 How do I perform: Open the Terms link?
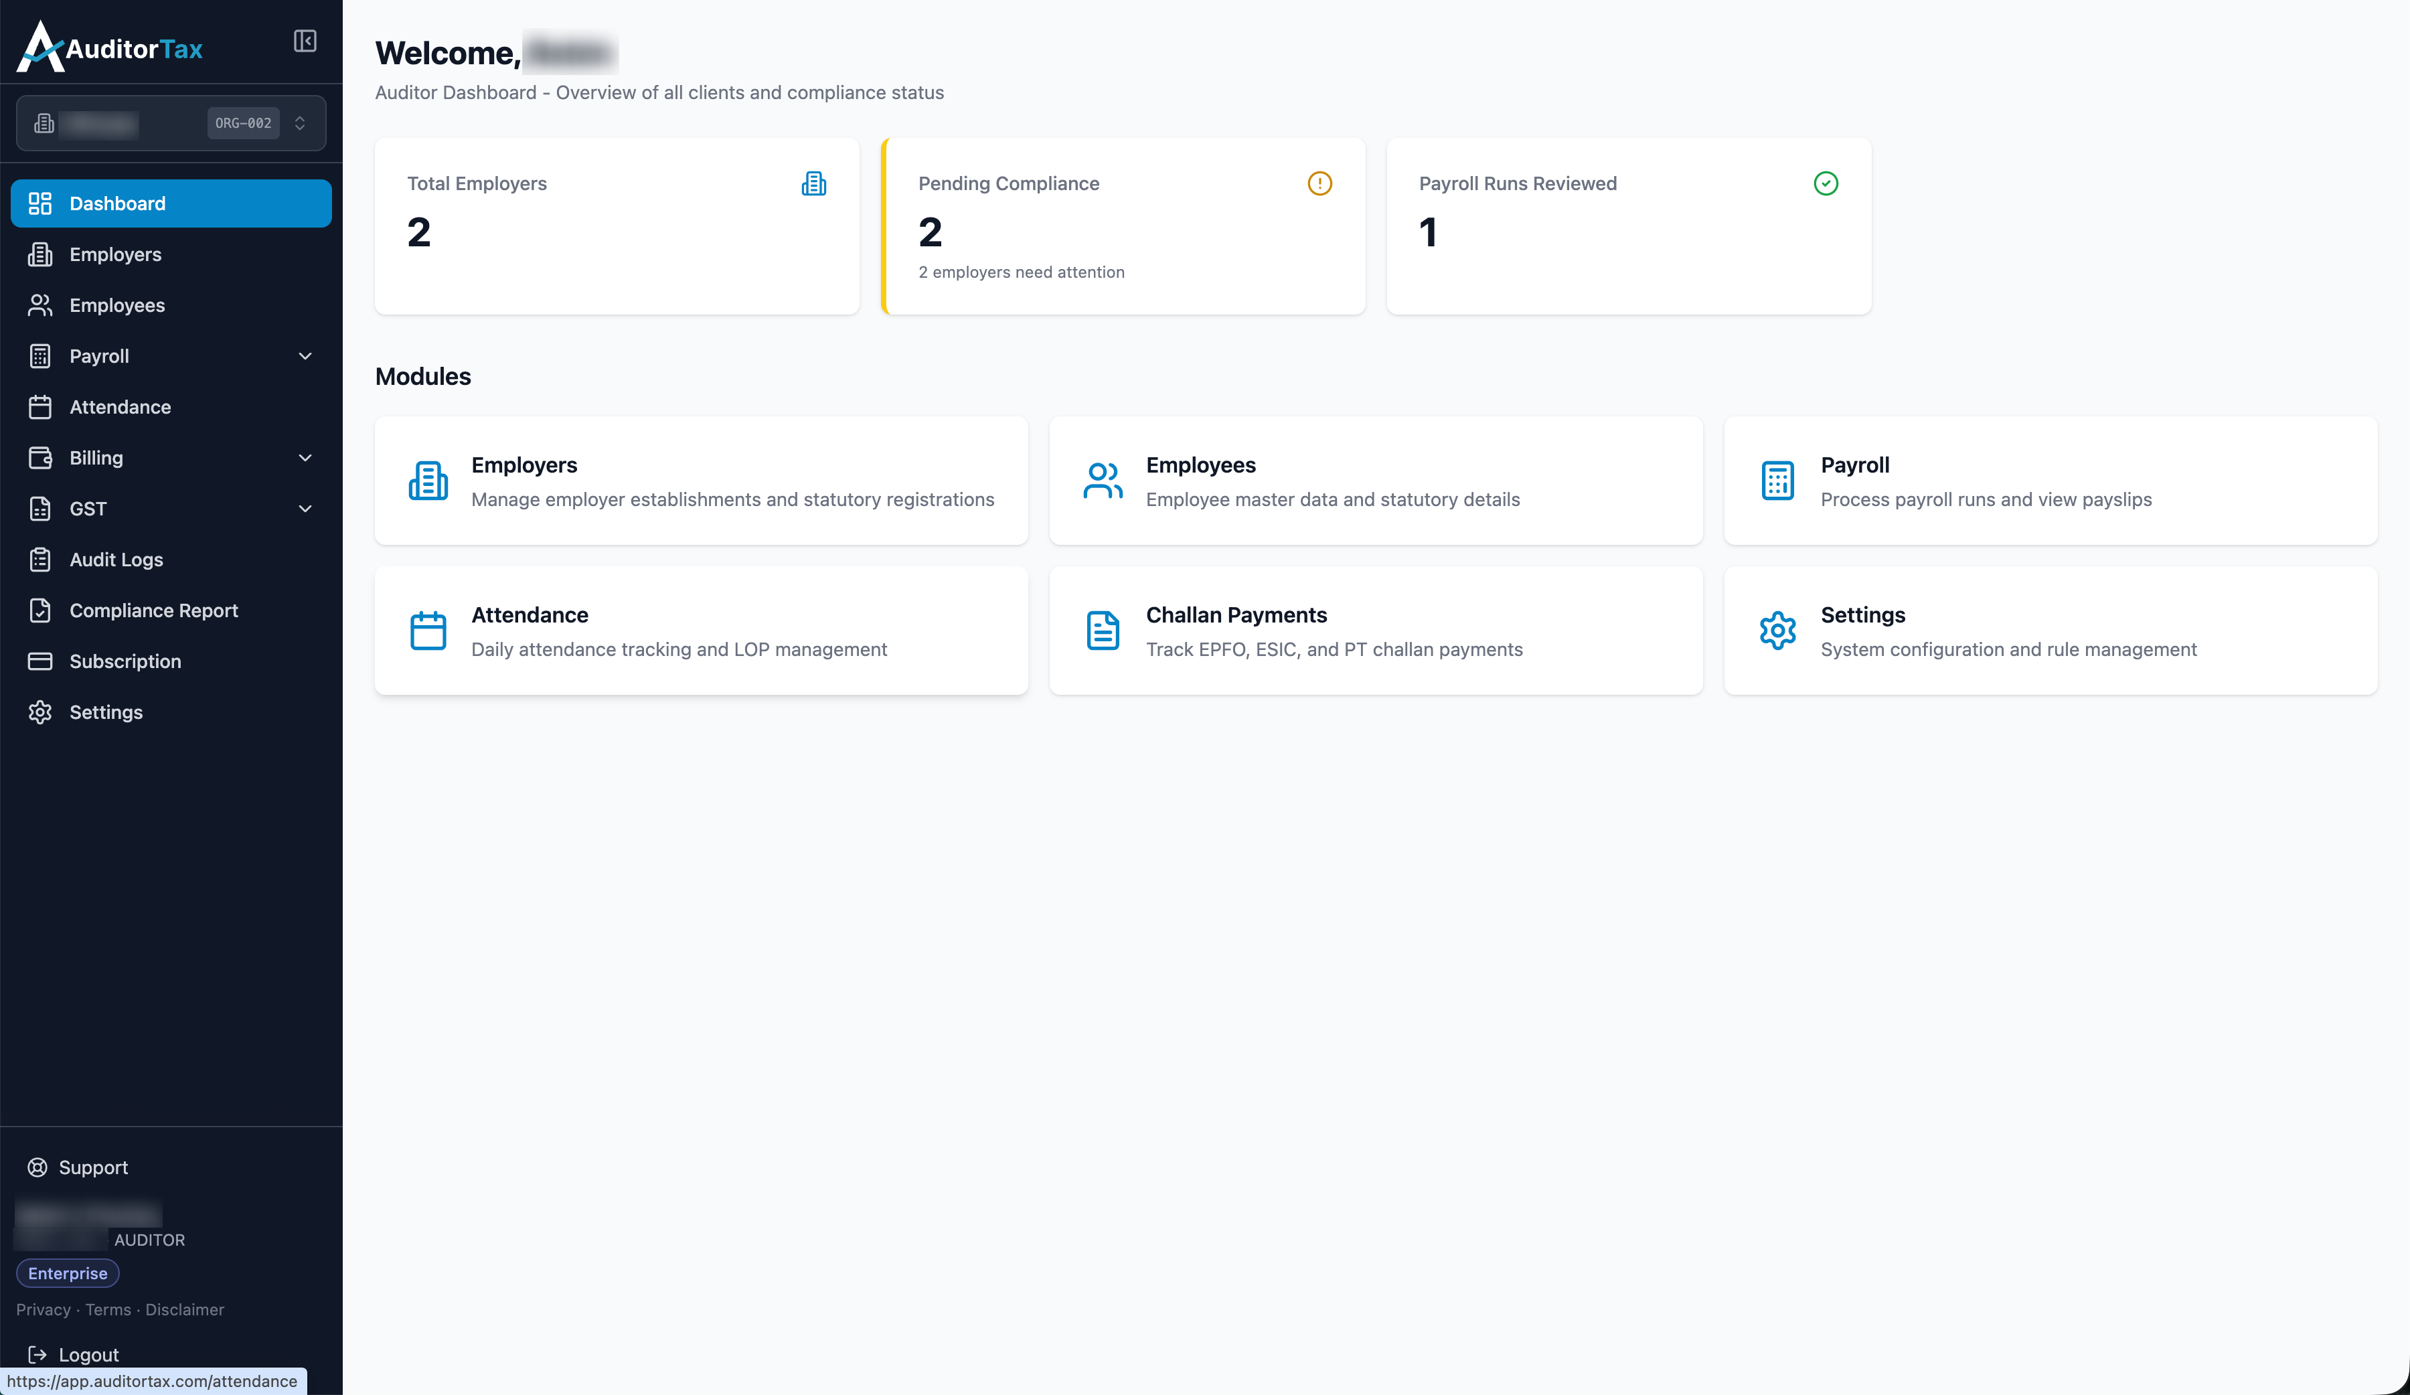[x=108, y=1309]
